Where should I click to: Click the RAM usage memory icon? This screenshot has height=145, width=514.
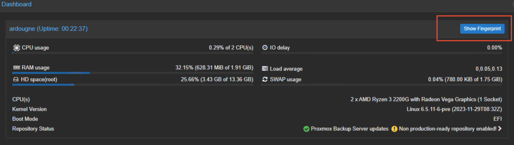[x=17, y=68]
